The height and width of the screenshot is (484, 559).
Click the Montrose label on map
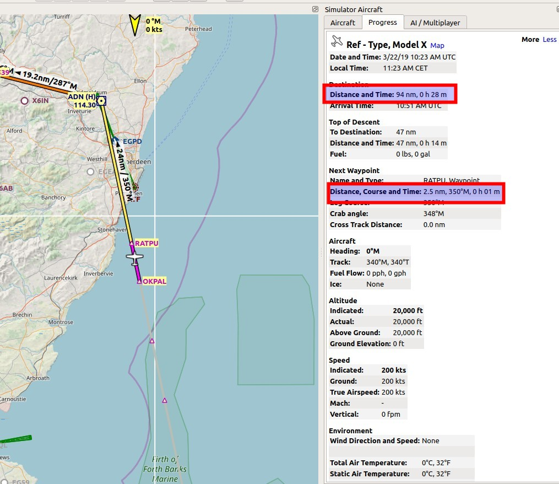[61, 322]
